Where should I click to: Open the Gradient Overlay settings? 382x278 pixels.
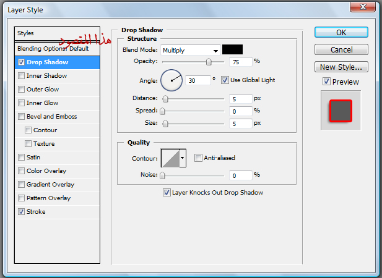[x=50, y=185]
